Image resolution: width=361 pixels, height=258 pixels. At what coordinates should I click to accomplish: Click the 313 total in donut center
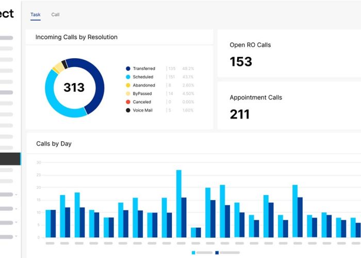tap(74, 88)
